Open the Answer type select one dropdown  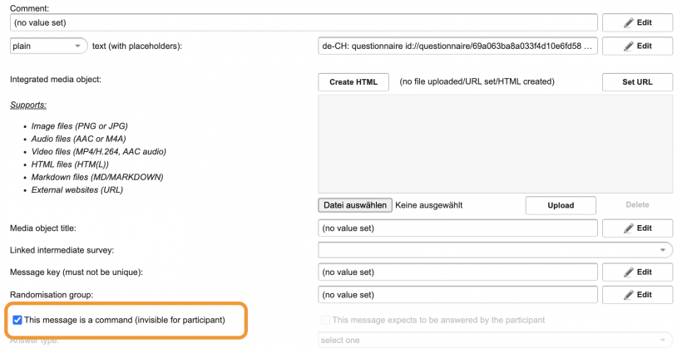tap(496, 341)
